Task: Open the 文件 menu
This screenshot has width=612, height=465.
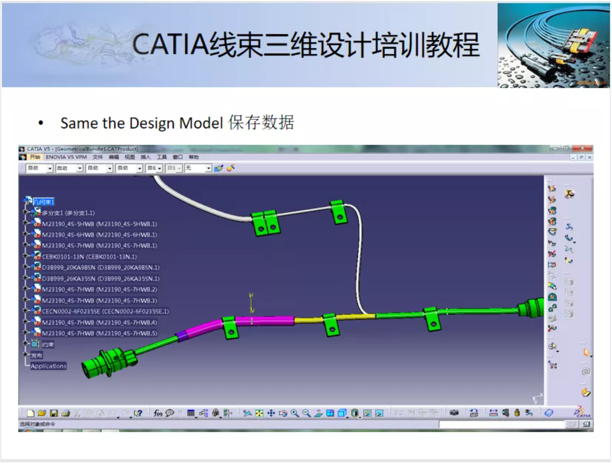Action: coord(97,157)
